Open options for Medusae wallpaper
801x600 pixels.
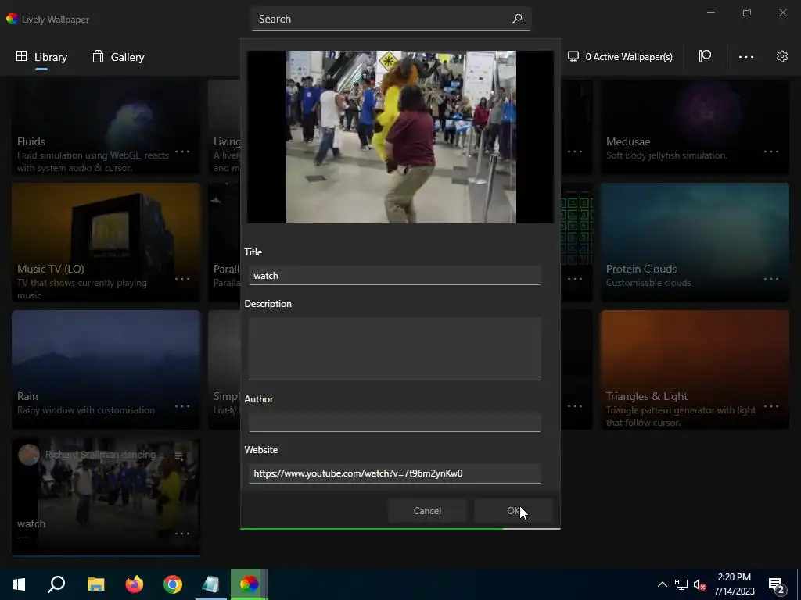tap(770, 152)
